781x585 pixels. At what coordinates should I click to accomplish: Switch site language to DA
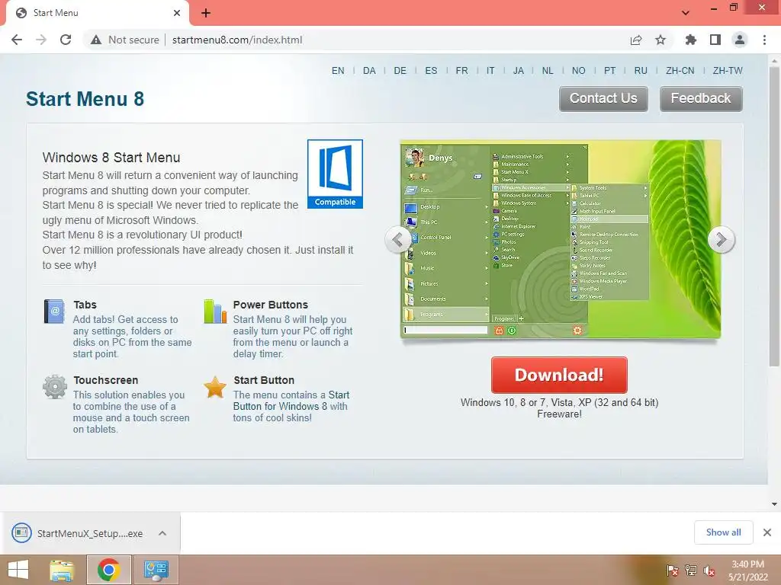tap(369, 71)
